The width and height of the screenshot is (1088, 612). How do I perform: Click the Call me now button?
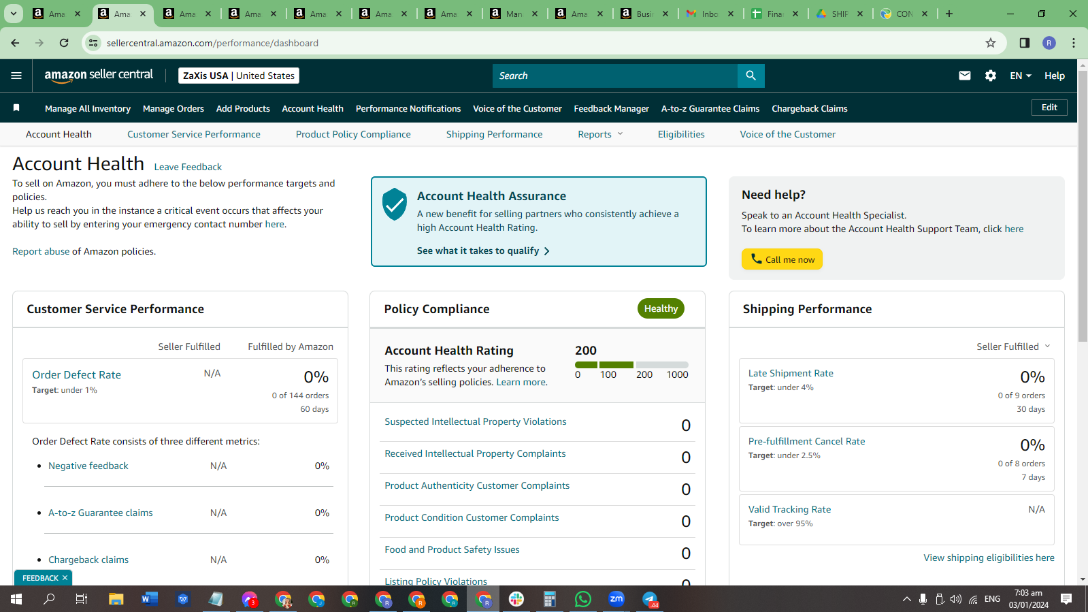[782, 259]
